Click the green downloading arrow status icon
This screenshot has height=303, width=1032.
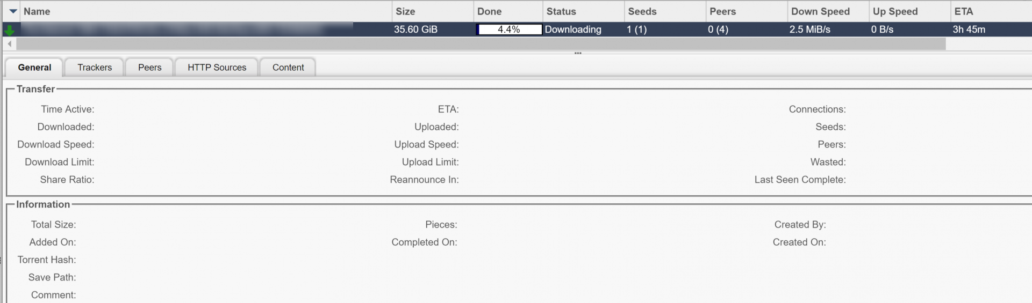pyautogui.click(x=9, y=30)
